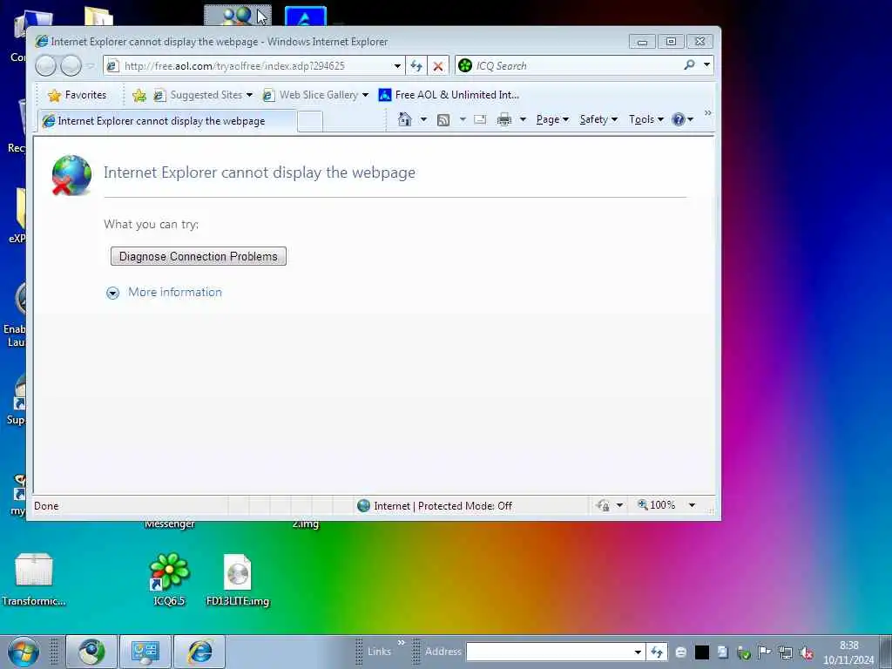Click the Safely Remove Hardware tray icon
892x669 pixels.
tap(744, 652)
